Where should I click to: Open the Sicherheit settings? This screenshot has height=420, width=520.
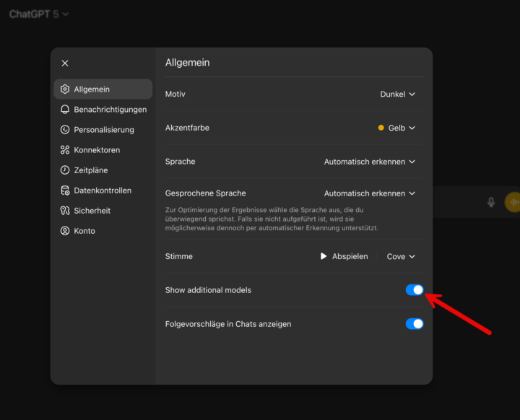click(x=103, y=211)
